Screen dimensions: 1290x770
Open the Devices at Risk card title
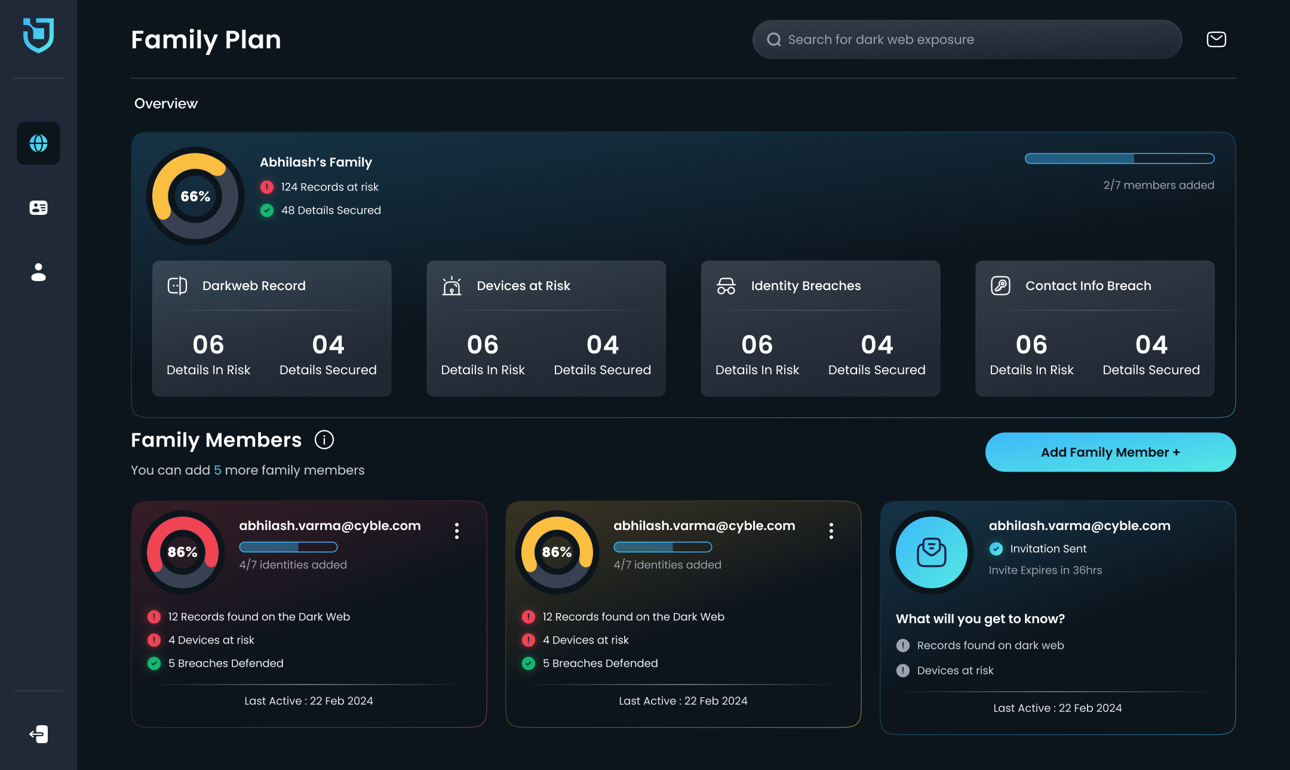524,286
